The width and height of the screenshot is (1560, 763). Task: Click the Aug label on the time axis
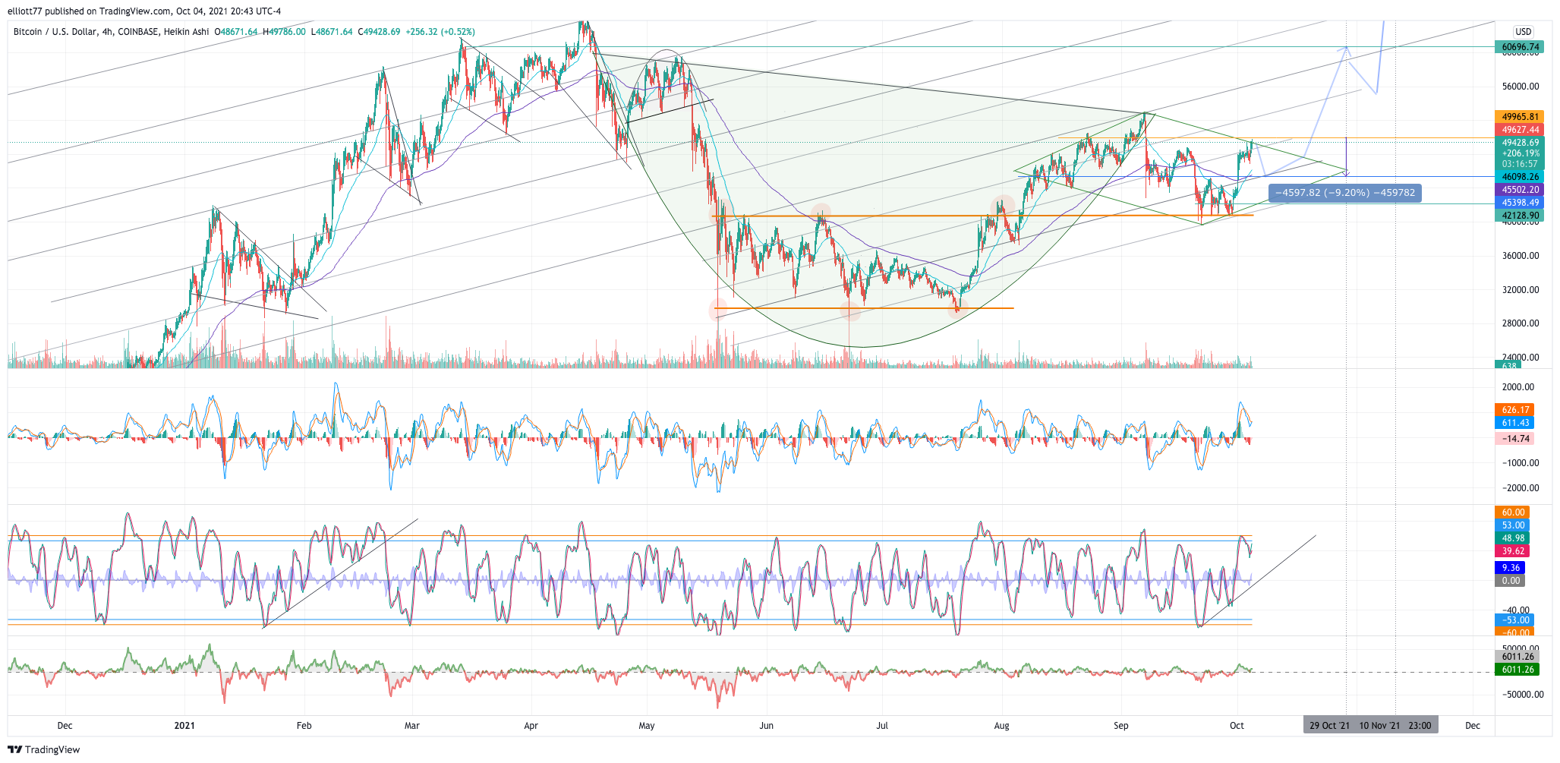[1002, 726]
